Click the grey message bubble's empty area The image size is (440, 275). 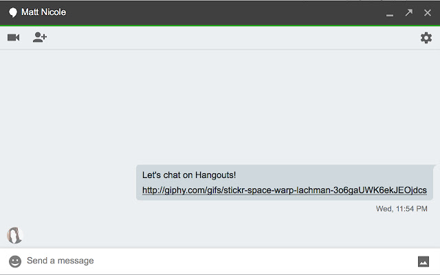point(344,175)
